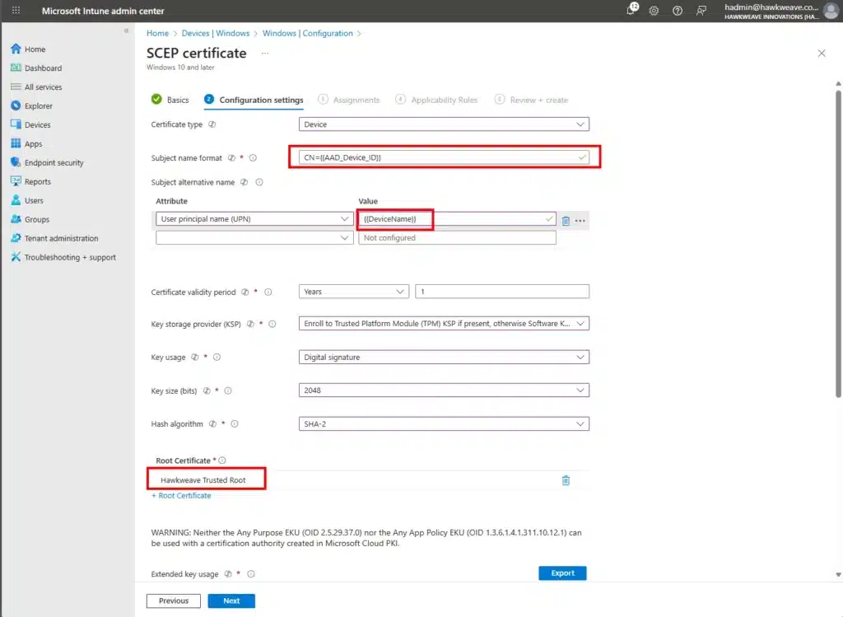Open the portal menu waffle icon
Screen dimensions: 843x617
[x=16, y=11]
